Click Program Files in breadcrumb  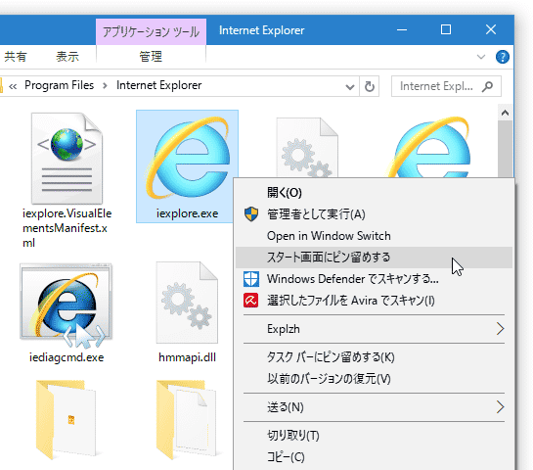[x=59, y=85]
